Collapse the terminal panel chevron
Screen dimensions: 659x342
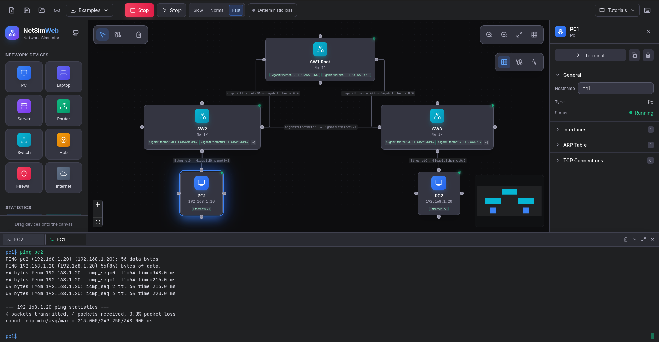[635, 239]
